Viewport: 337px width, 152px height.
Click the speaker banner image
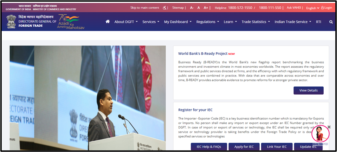pyautogui.click(x=88, y=98)
